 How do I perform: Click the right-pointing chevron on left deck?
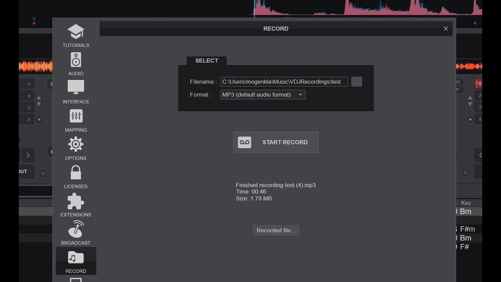tap(28, 155)
